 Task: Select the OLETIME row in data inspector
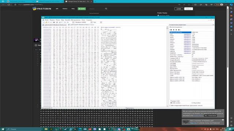(192, 63)
